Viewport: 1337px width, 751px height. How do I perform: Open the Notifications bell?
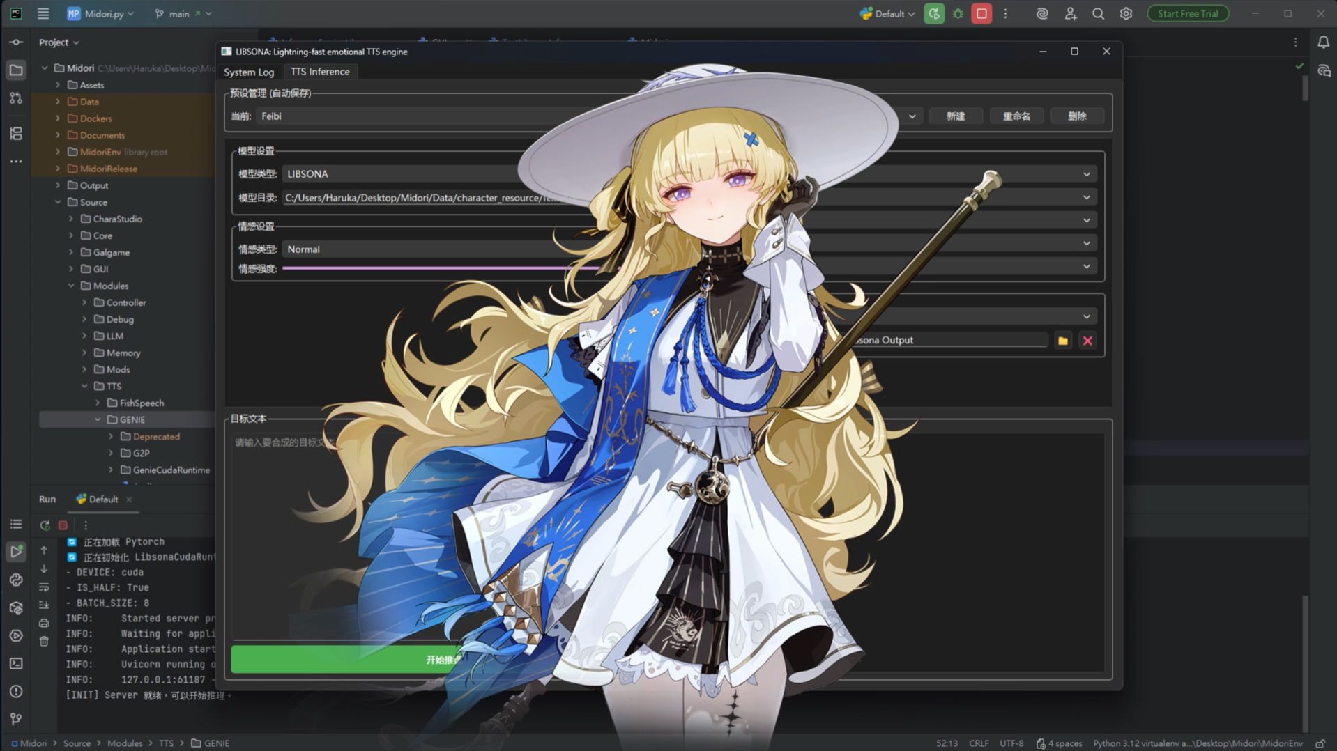(x=1323, y=42)
